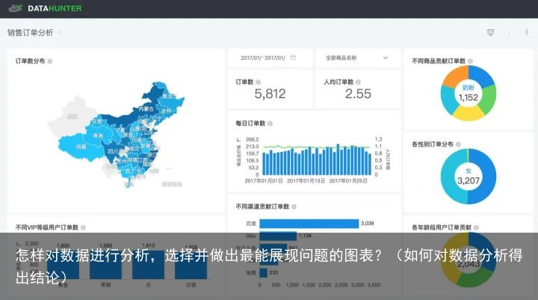This screenshot has width=538, height=300.
Task: Click the 2017年01月01日 axis label
Action: pos(264,181)
